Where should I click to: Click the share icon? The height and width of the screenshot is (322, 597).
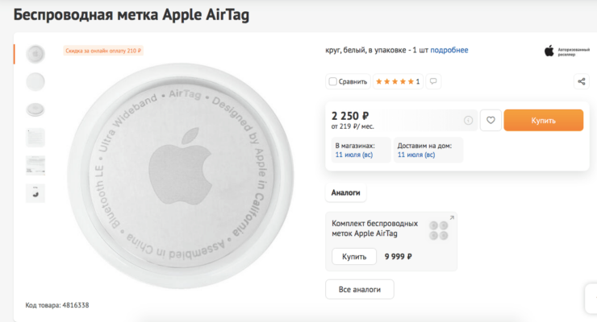(x=581, y=81)
